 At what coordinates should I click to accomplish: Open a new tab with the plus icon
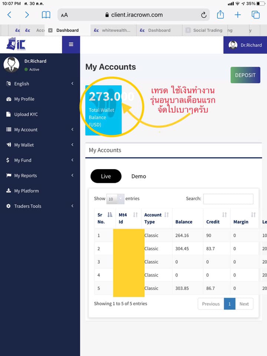coord(238,15)
